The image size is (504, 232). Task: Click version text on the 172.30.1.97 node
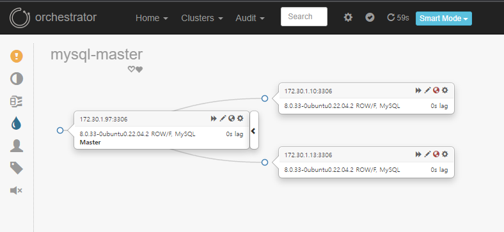[x=138, y=134]
